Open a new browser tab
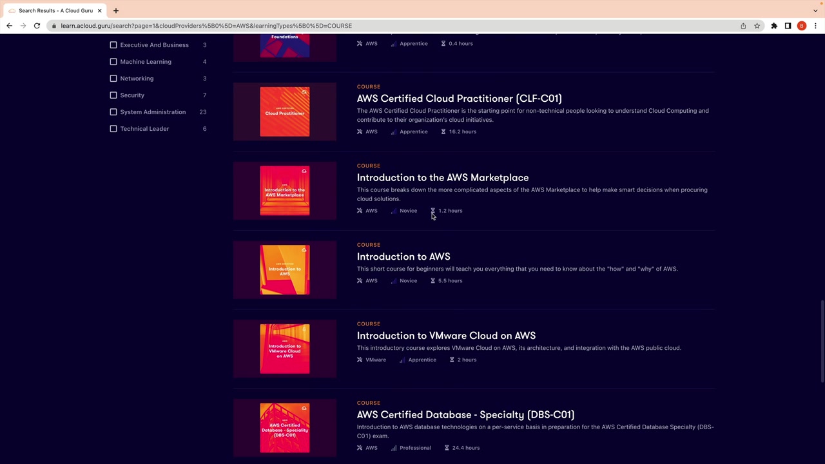Screen dimensions: 825x464 [116, 10]
